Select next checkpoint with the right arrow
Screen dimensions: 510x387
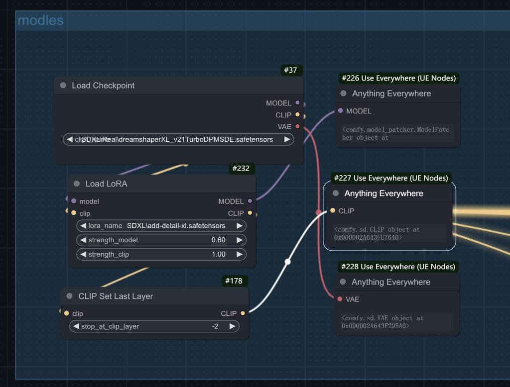(287, 139)
